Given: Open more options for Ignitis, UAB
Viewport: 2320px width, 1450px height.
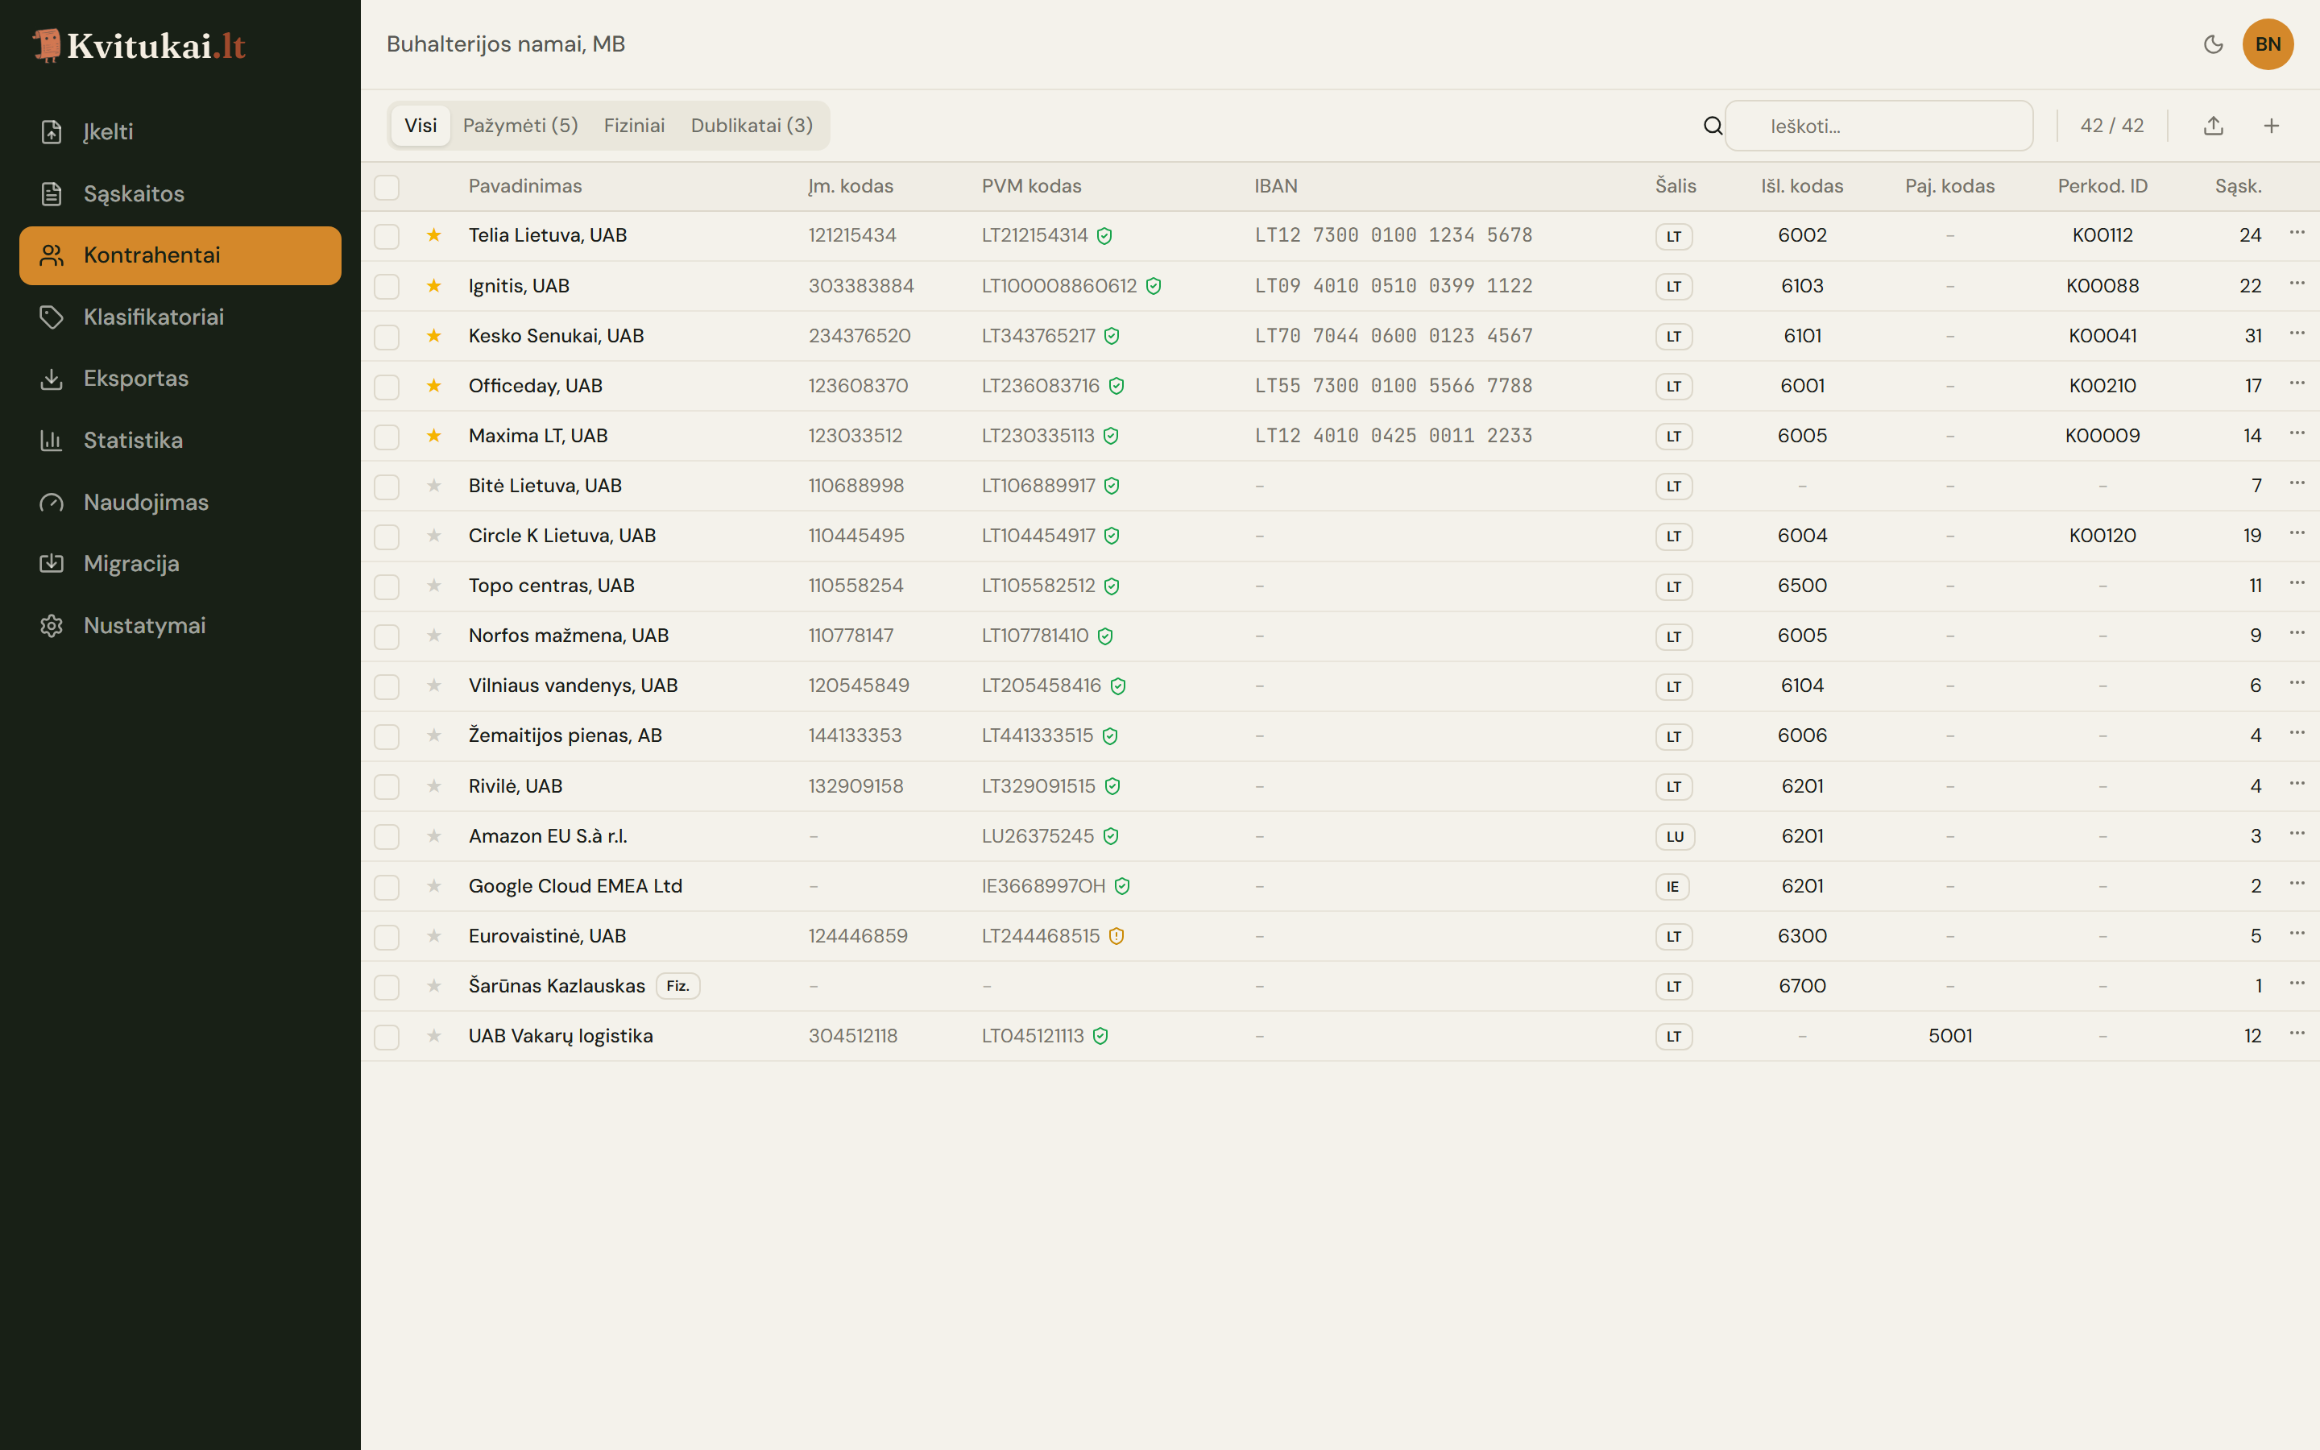Looking at the screenshot, I should coord(2297,283).
